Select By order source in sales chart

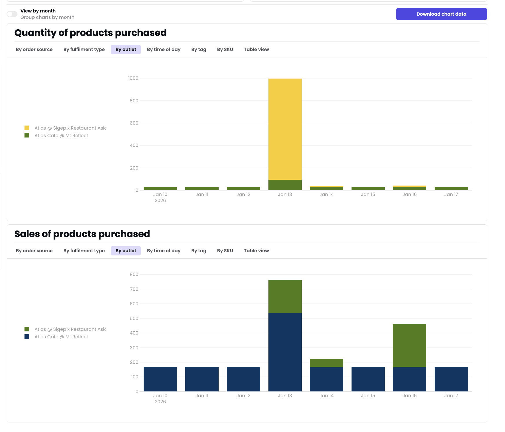click(x=34, y=251)
